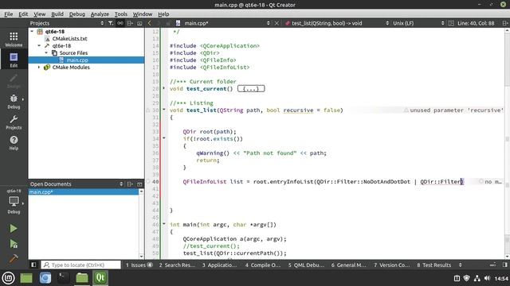Screen dimensions: 510x286
Task: Open the Debug menu
Action: click(77, 14)
